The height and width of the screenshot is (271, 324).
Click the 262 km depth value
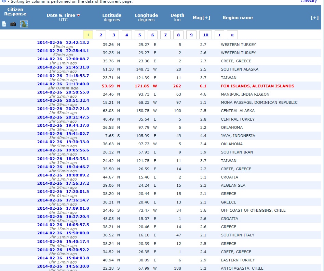(177, 86)
